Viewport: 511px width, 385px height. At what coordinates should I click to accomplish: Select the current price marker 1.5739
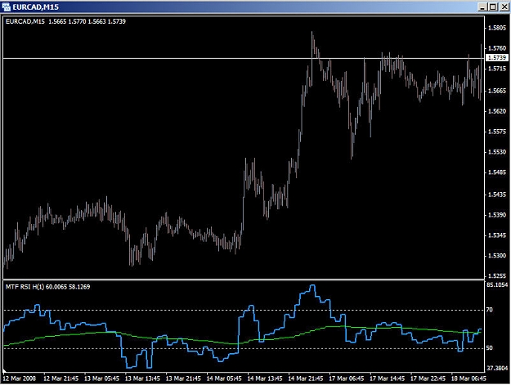497,58
